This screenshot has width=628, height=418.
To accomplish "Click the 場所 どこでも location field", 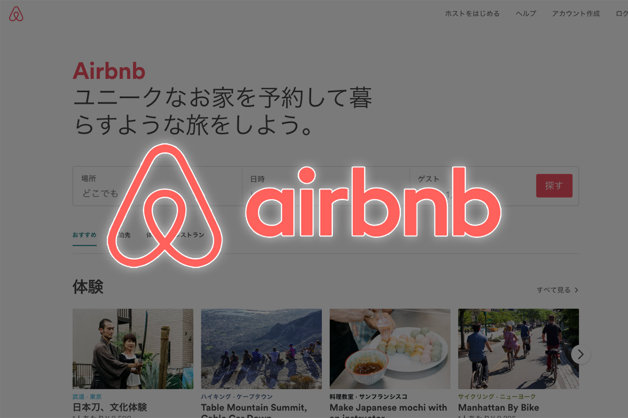I will pyautogui.click(x=157, y=186).
